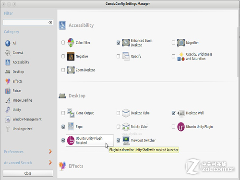Enable the Negative checkbox
The image size is (240, 180).
coord(63,56)
